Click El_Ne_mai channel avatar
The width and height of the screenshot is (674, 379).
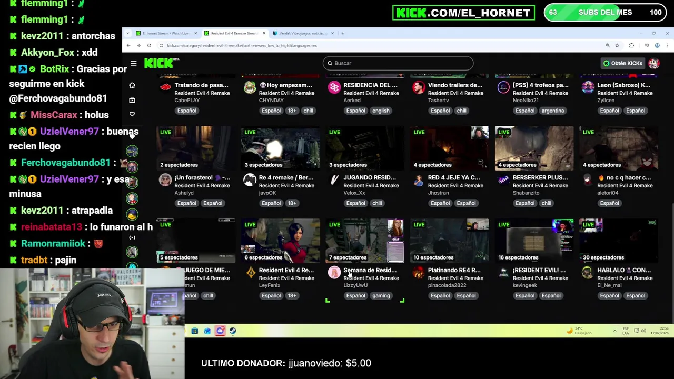coord(588,273)
